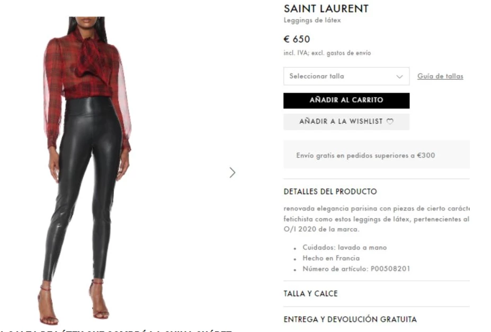Click the Saint Laurent brand name

point(326,9)
